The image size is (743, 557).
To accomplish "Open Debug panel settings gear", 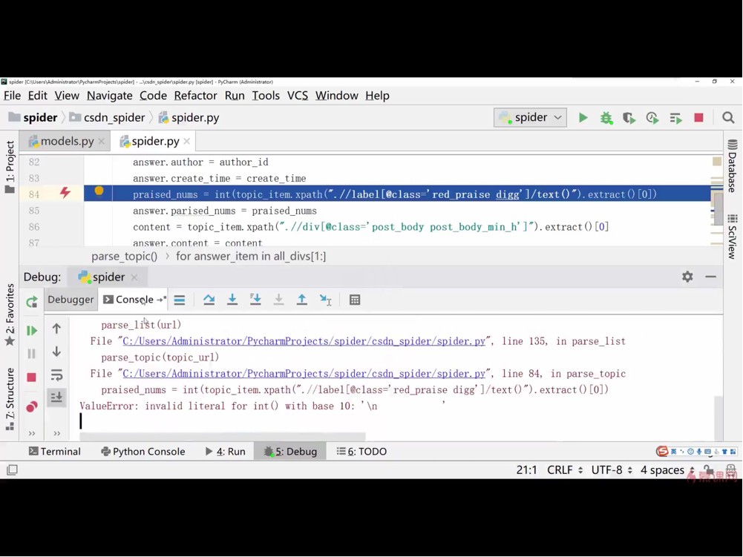I will click(x=687, y=277).
